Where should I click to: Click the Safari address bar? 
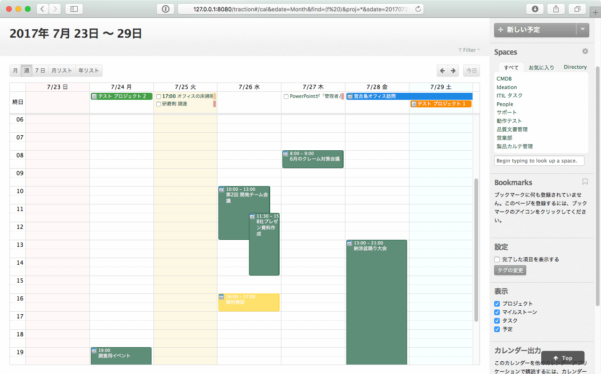[300, 9]
